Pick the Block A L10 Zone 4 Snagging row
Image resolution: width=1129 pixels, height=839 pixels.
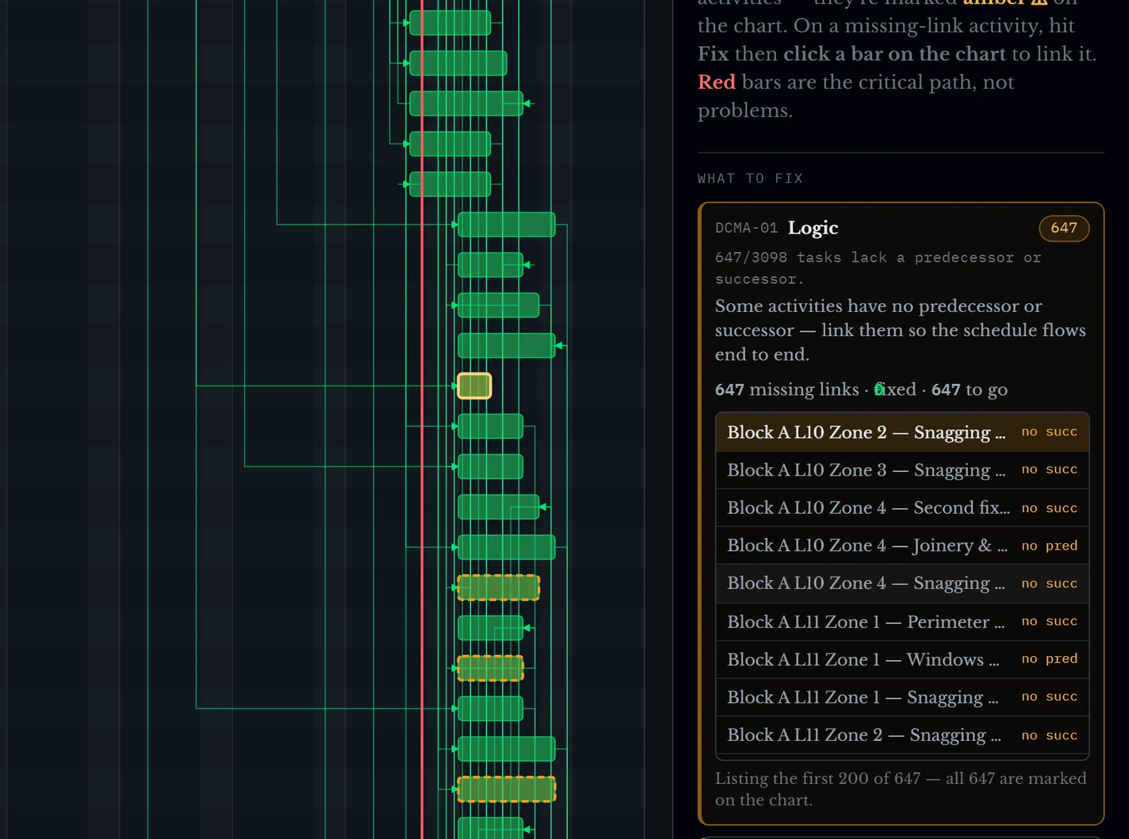tap(902, 584)
